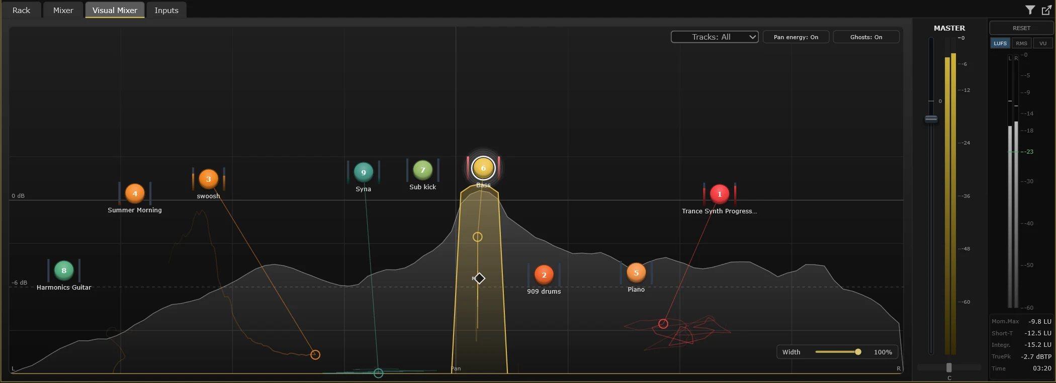1056x383 pixels.
Task: Click the teal ghost circle of Syna
Action: point(379,373)
